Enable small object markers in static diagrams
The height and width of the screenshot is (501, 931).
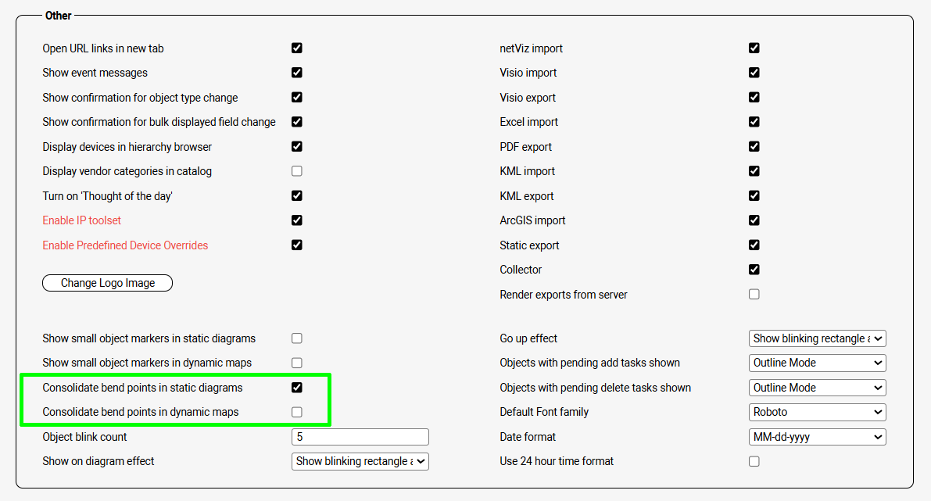[x=297, y=338]
